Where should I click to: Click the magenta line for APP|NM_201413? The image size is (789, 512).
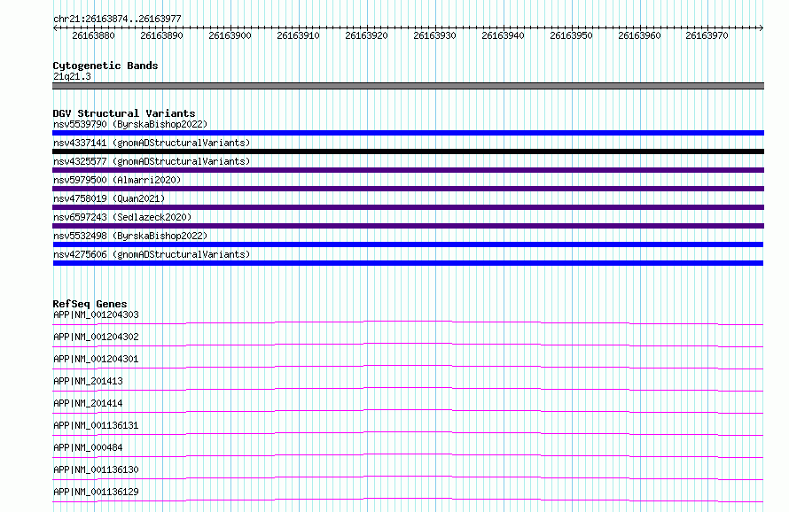[x=408, y=389]
